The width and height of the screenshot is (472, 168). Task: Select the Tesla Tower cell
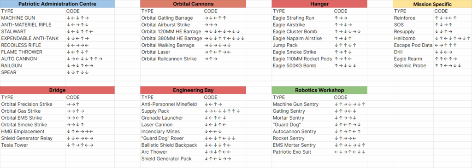33,145
